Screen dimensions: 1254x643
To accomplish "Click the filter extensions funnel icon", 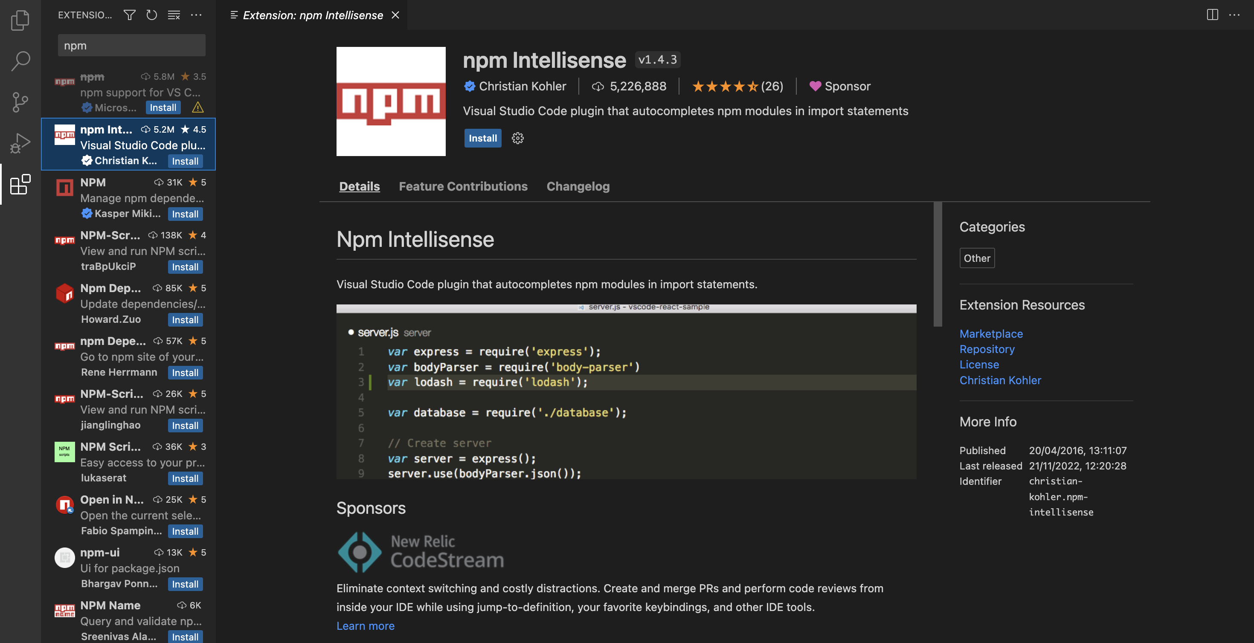I will point(130,15).
